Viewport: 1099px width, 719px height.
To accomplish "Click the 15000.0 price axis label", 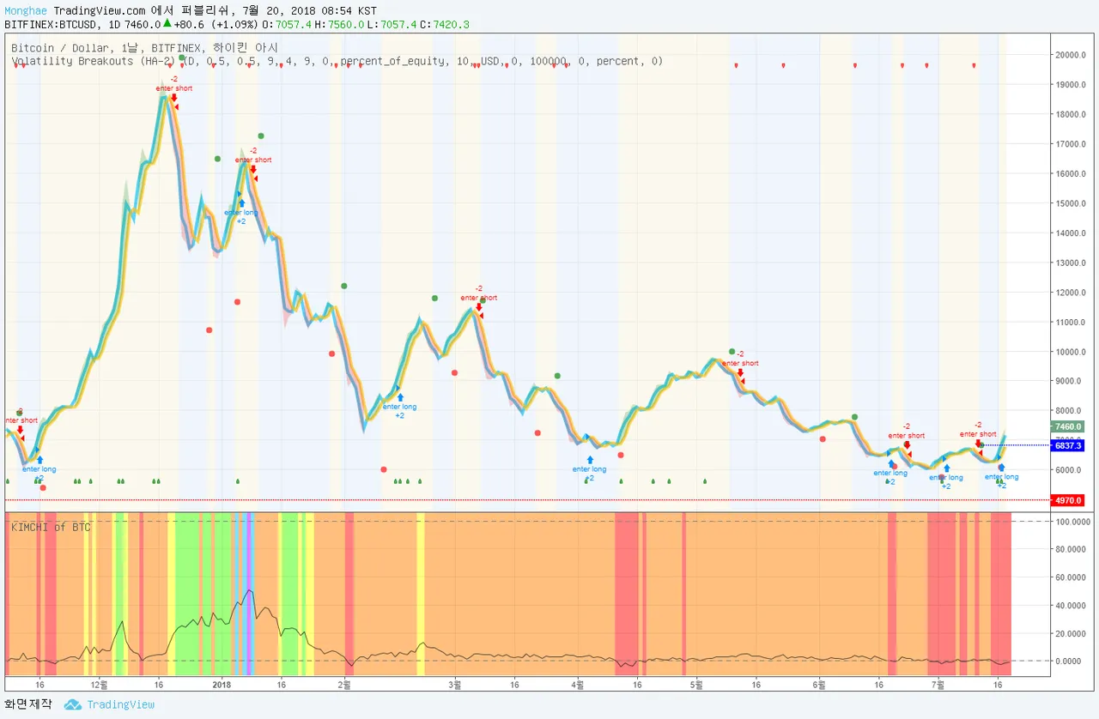I will [x=1070, y=203].
